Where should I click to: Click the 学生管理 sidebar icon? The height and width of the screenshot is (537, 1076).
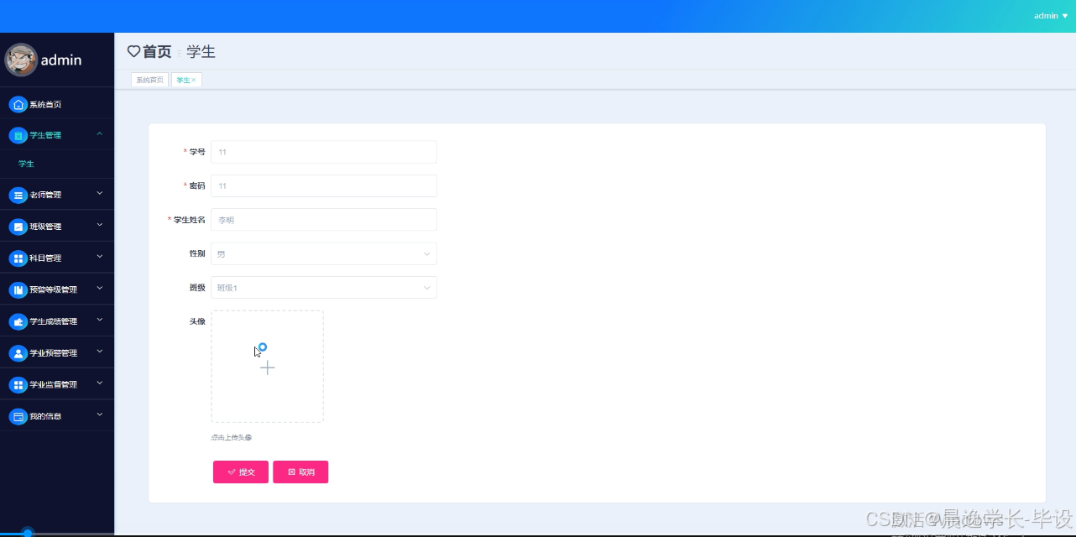18,135
